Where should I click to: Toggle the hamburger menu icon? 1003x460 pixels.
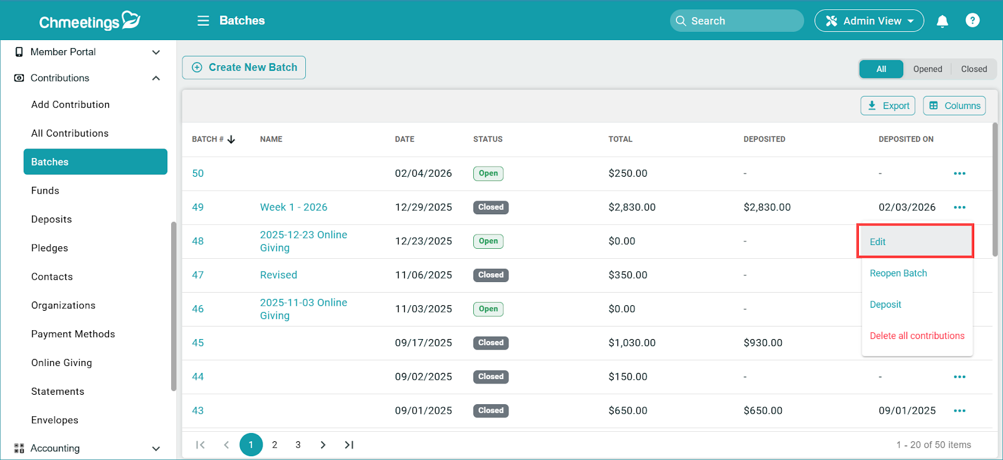pos(203,21)
